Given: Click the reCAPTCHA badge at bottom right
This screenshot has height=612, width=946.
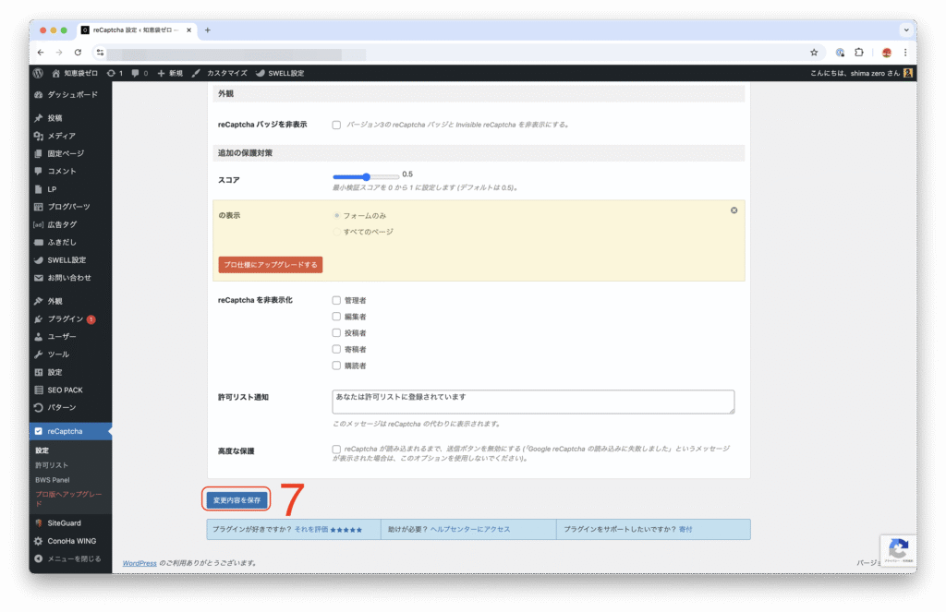Looking at the screenshot, I should coord(898,550).
